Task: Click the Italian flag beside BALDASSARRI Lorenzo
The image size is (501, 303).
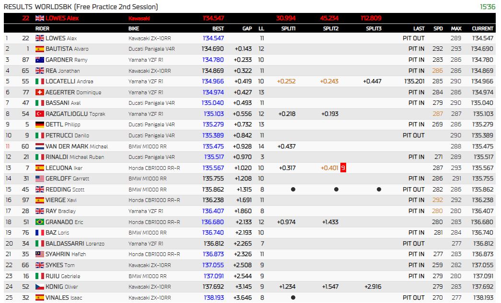Action: coord(40,243)
